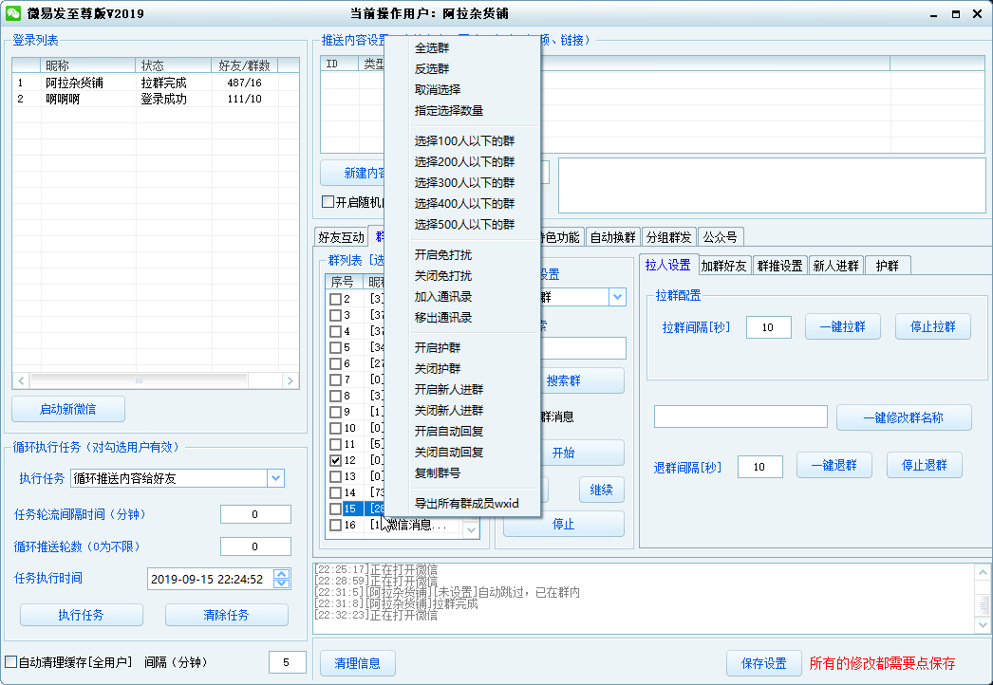The width and height of the screenshot is (993, 685).
Task: Click the group list scroll-down arrow
Action: (471, 530)
